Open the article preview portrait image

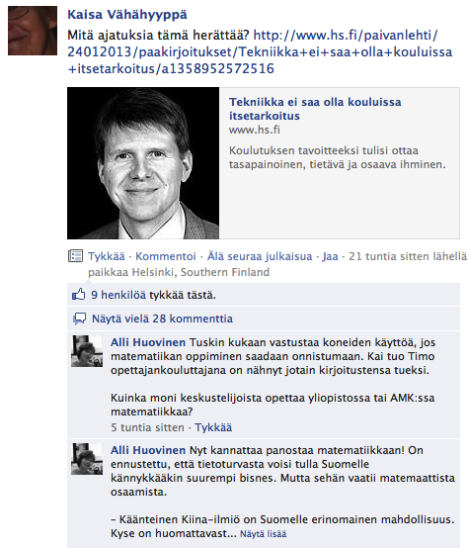(x=143, y=163)
